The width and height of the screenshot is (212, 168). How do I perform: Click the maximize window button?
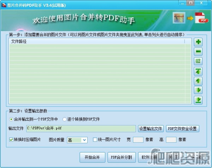coord(191,3)
